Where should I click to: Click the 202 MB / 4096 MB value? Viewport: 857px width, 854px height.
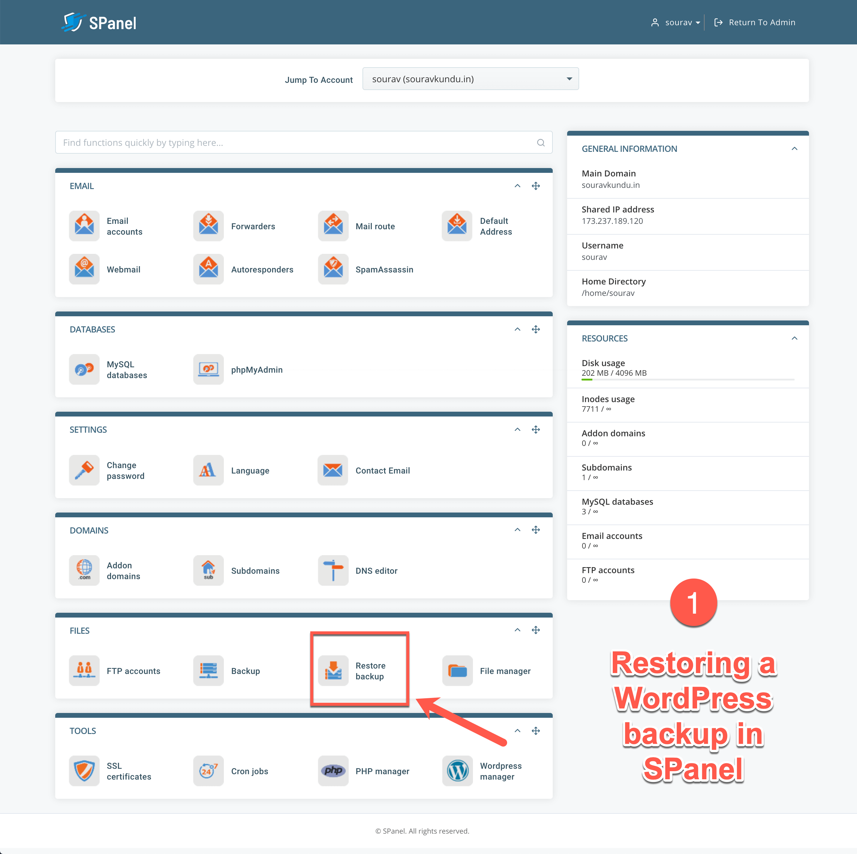point(614,373)
